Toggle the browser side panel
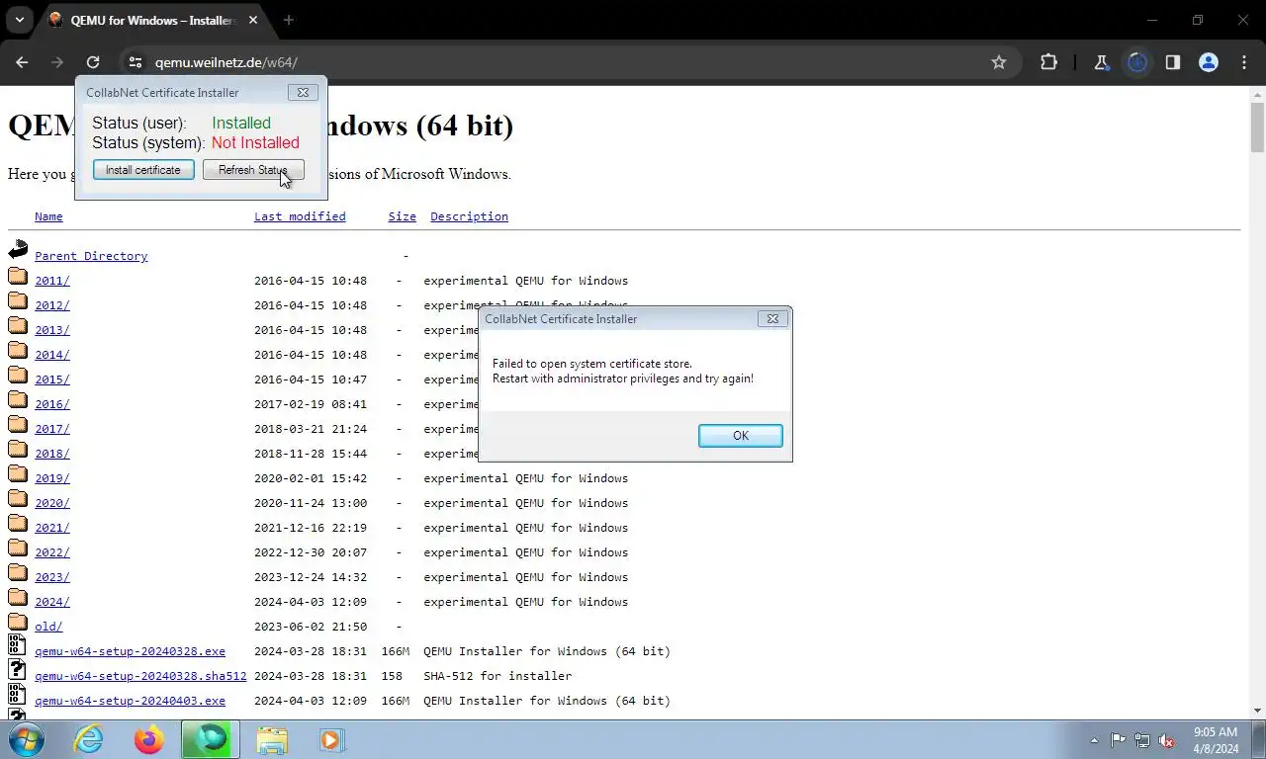The image size is (1266, 759). 1172,62
